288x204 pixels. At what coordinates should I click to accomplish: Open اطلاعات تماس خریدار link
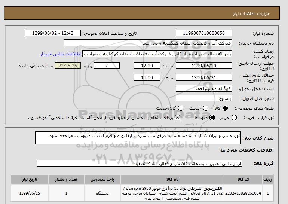point(61,54)
